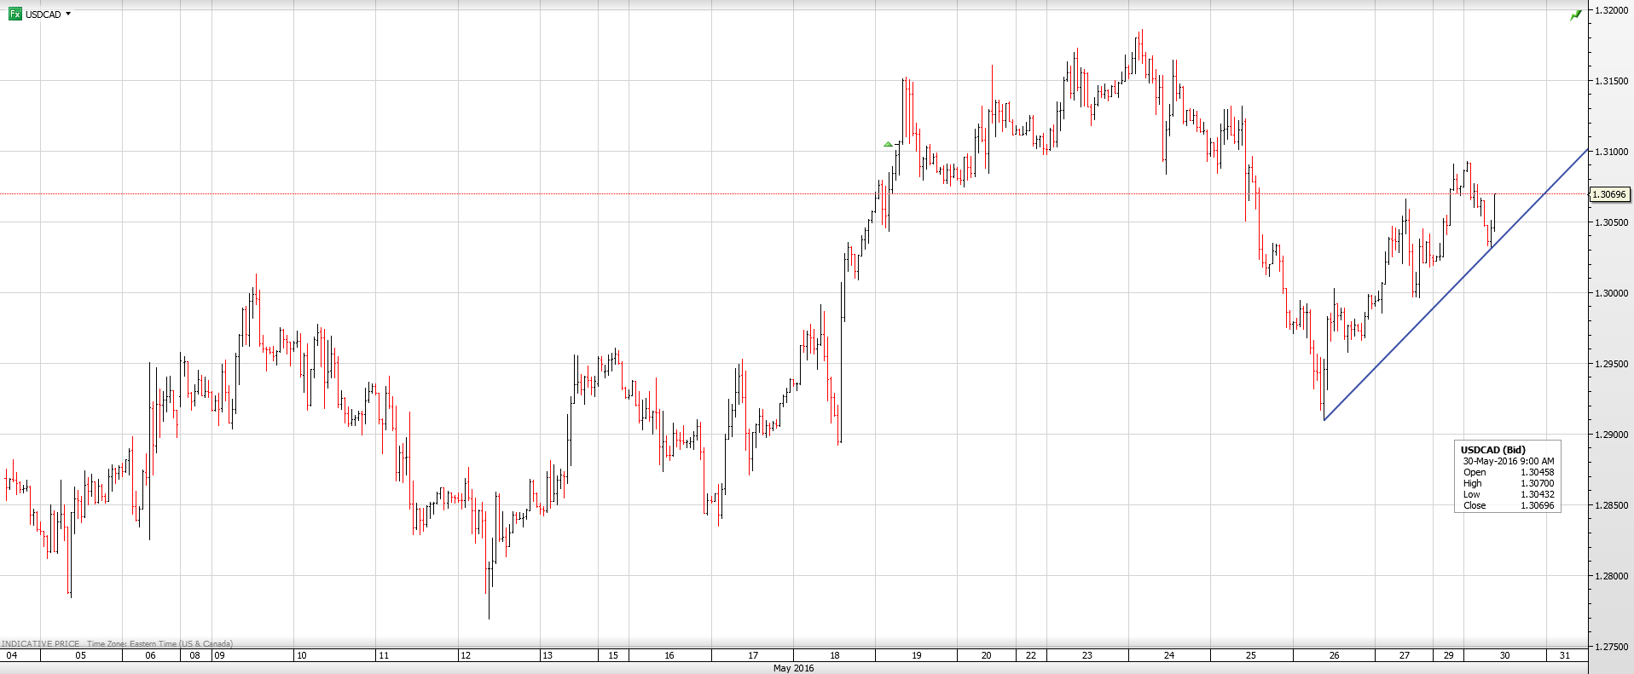Click the 1.29000 price axis label

tap(1611, 435)
